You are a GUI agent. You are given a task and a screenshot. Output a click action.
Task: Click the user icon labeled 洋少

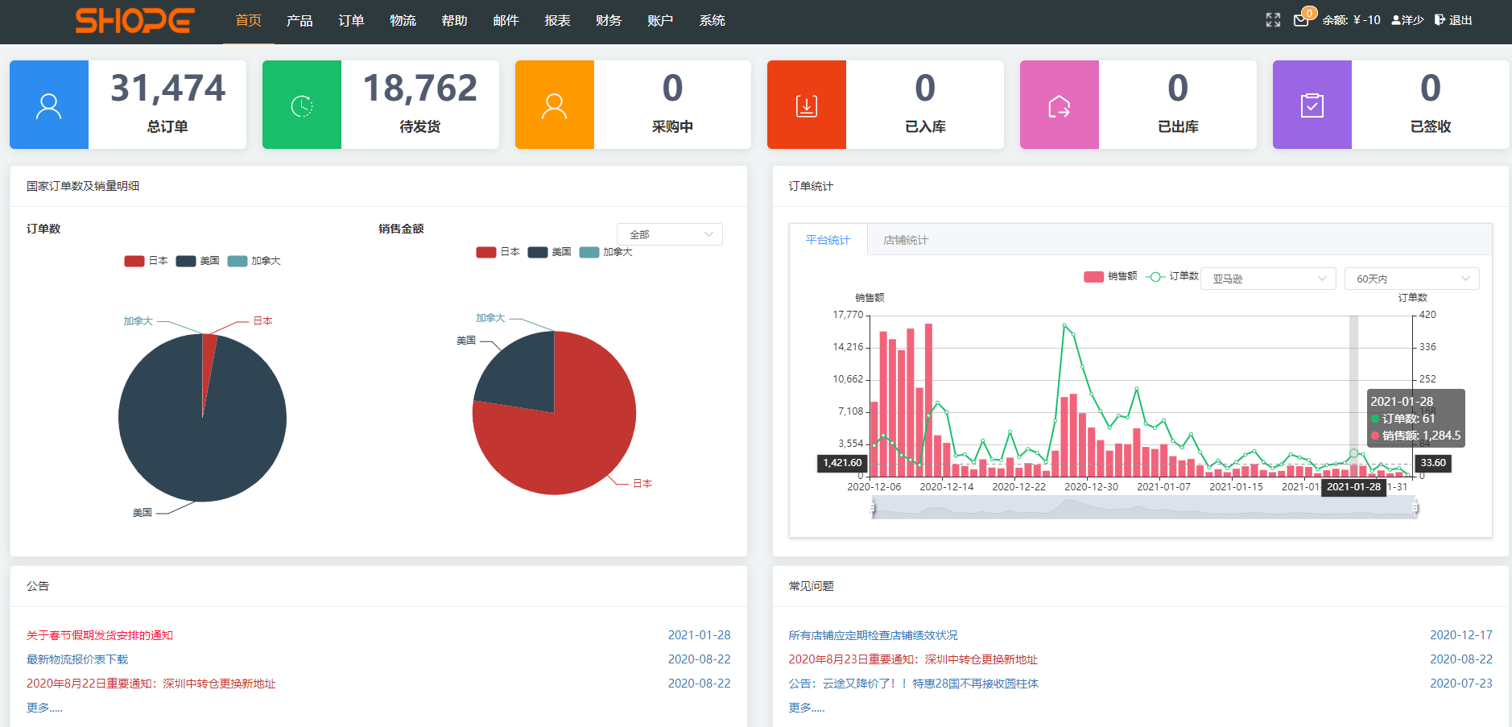pyautogui.click(x=1406, y=20)
